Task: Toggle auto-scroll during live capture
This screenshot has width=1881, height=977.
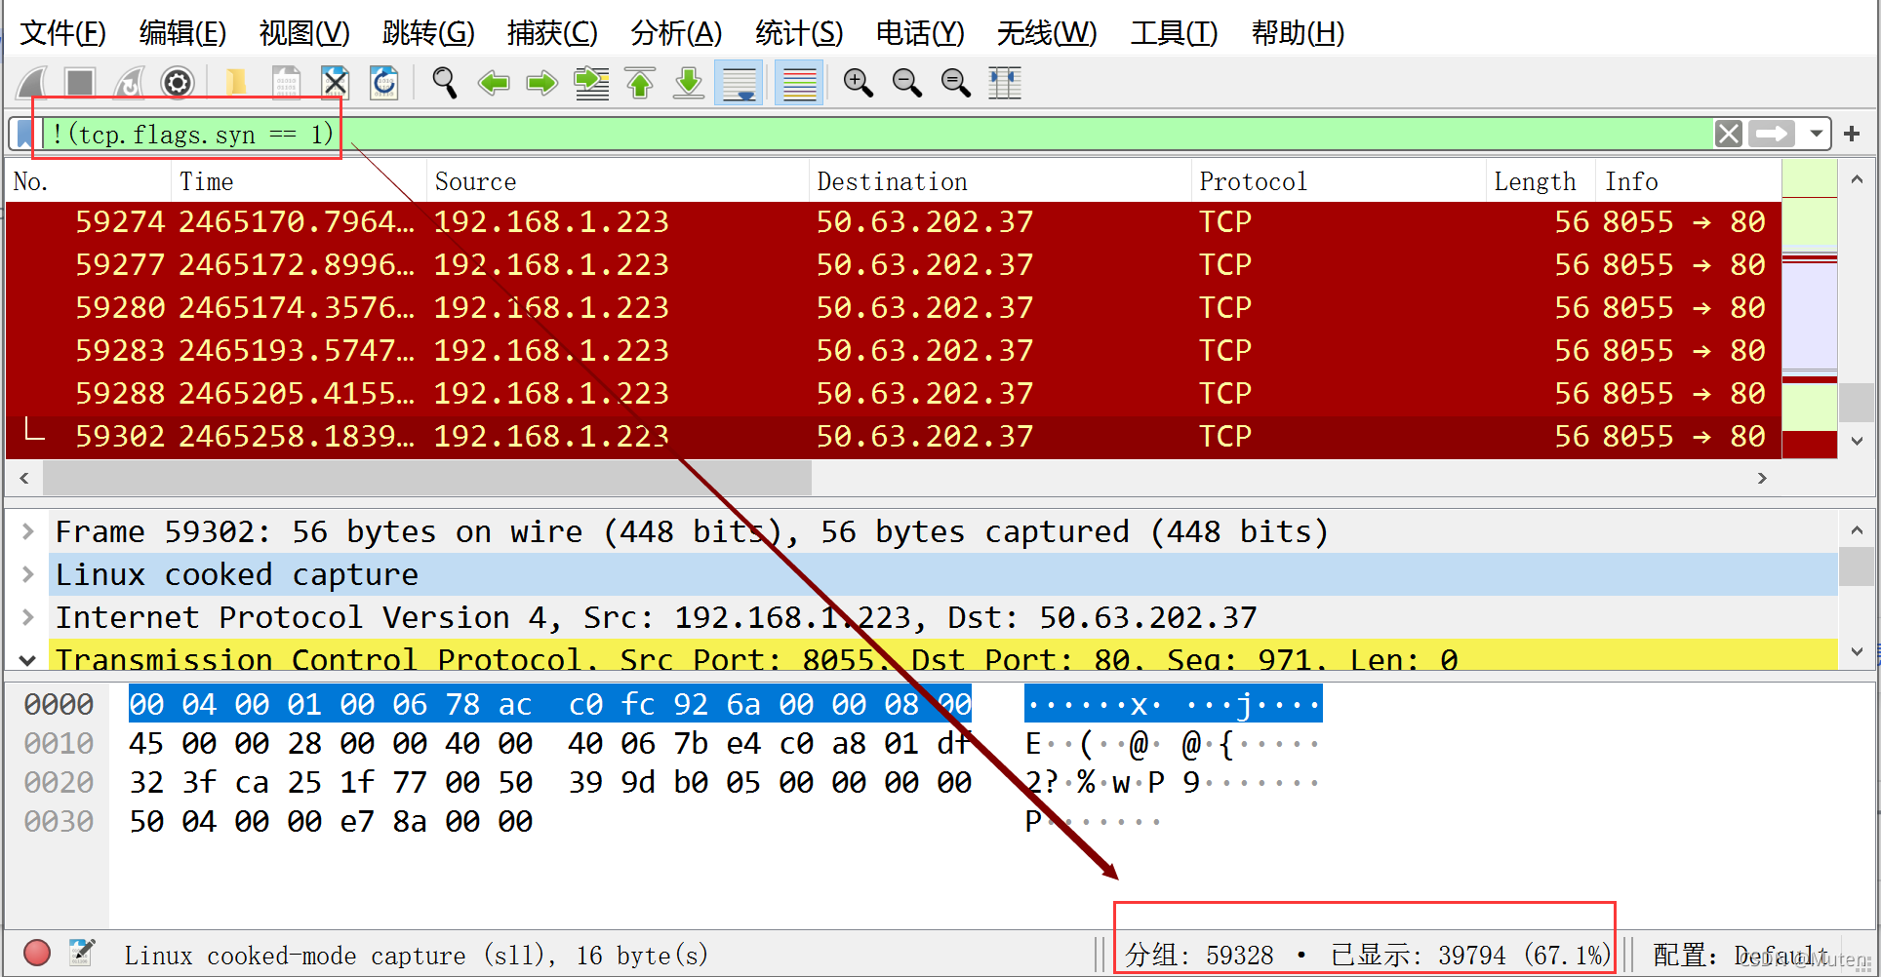Action: pyautogui.click(x=739, y=83)
